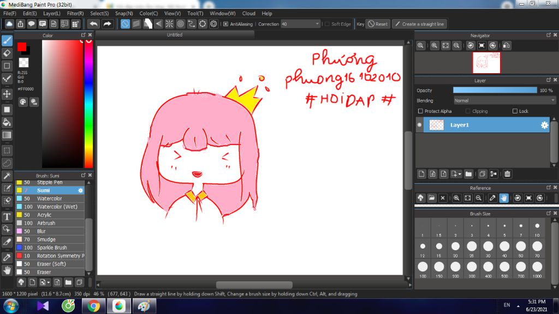
Task: Undock the Brush Size panel
Action: [548, 213]
